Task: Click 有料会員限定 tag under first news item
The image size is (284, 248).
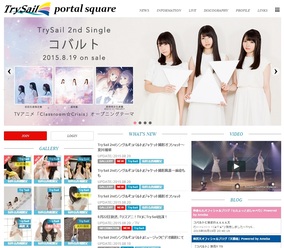Action: [152, 161]
